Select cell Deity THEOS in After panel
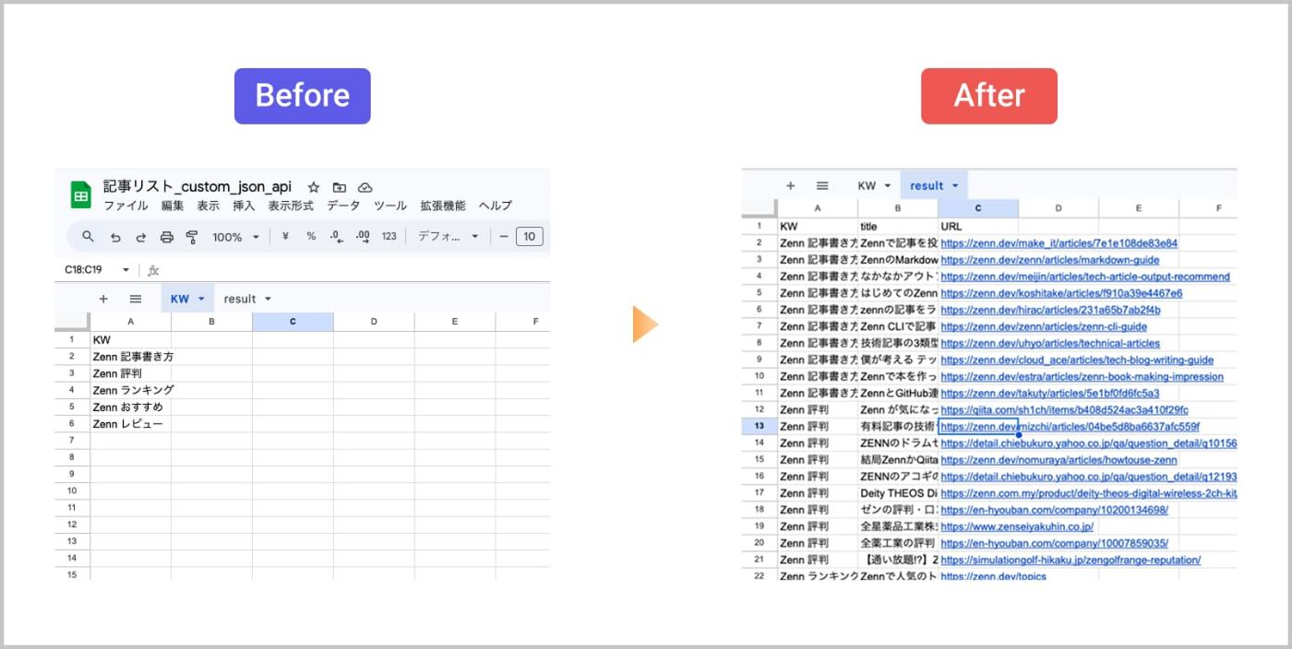The image size is (1292, 649). coord(898,493)
